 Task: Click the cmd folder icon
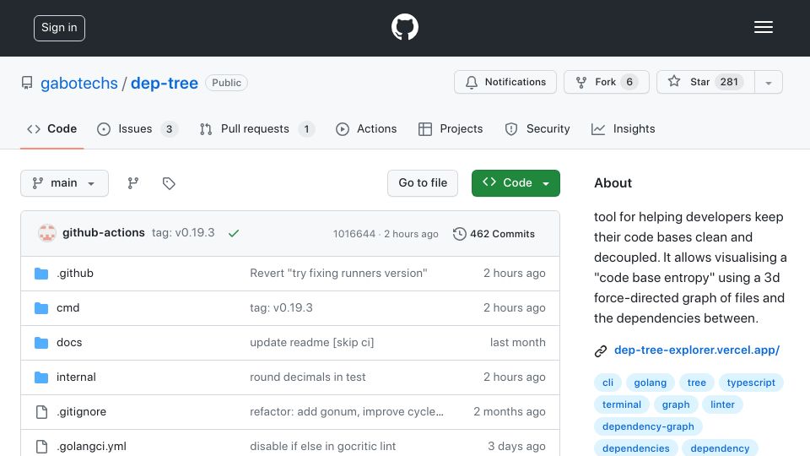[41, 308]
